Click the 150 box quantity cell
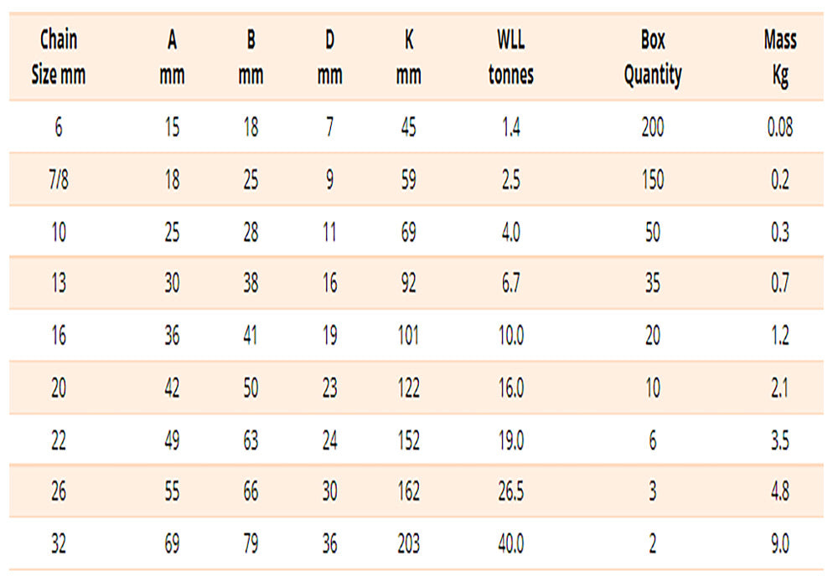Image resolution: width=838 pixels, height=586 pixels. click(x=652, y=180)
